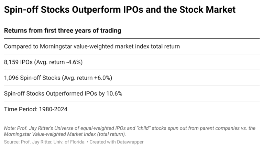Click the word 'IPOs' in the title
The width and height of the screenshot is (264, 149).
(133, 10)
